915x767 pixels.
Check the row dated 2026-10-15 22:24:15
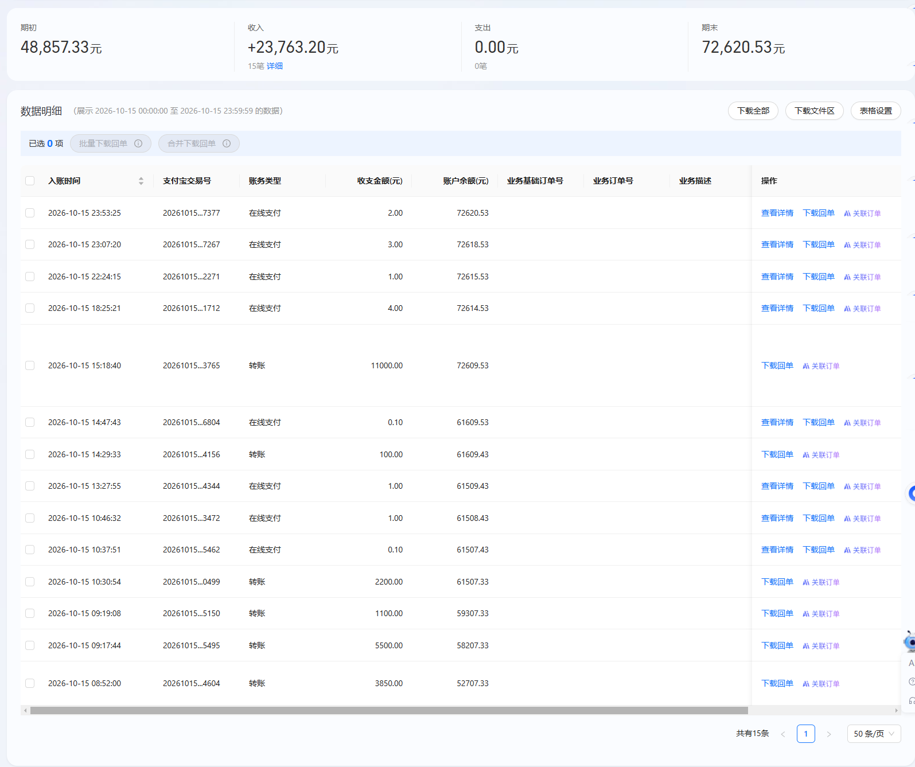30,277
